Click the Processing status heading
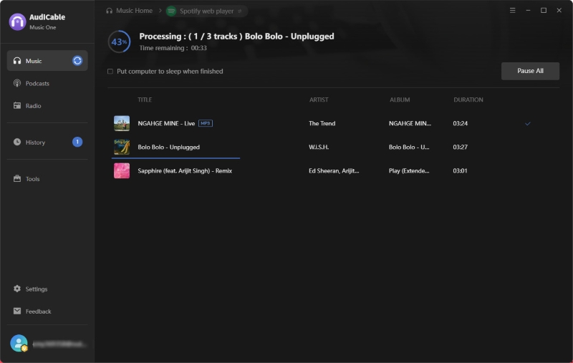Screen dimensions: 573x363 point(236,36)
